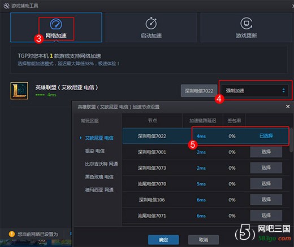Select 艾欧尼亚 电信 server region
294x247 pixels.
[x=99, y=138]
